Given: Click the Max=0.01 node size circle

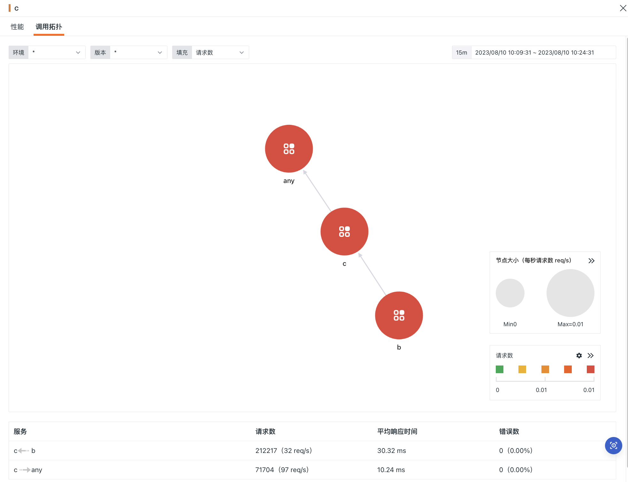Looking at the screenshot, I should tap(570, 293).
